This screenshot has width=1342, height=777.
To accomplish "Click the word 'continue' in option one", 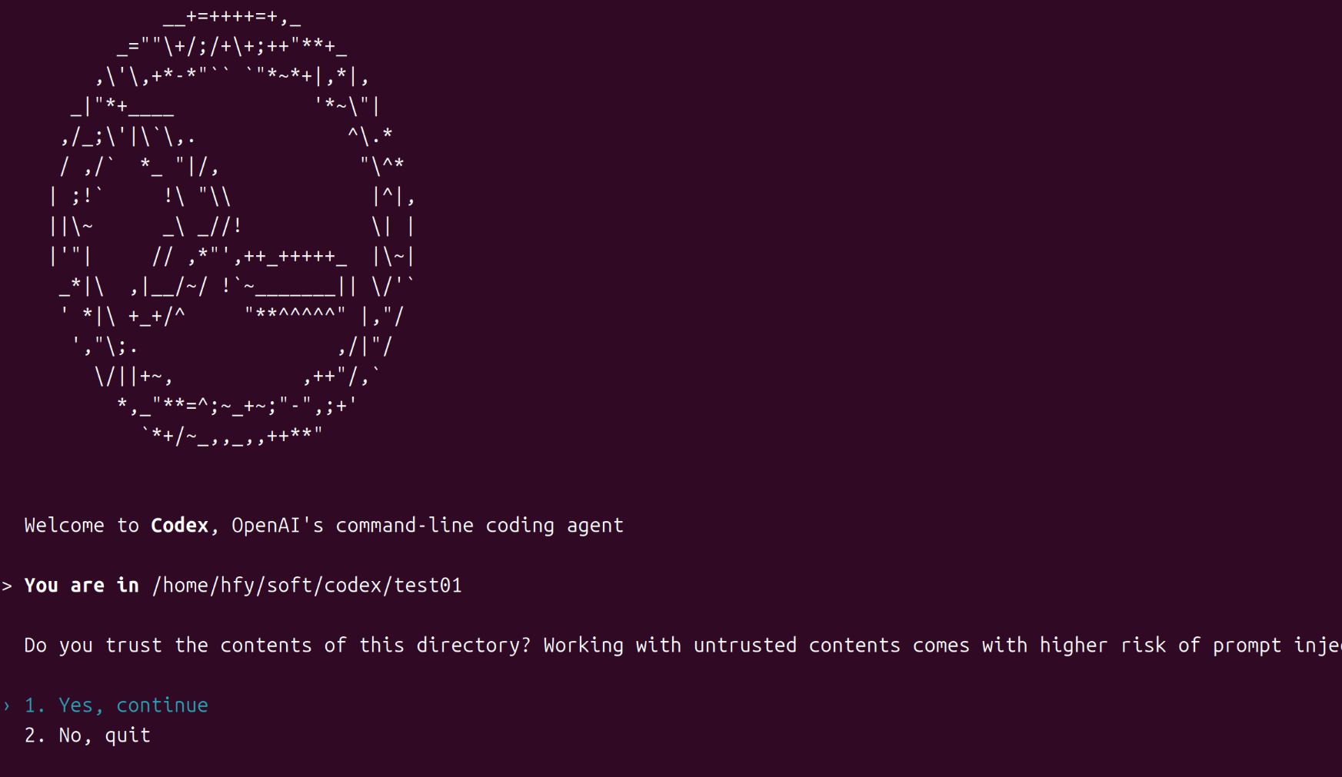I will tap(162, 705).
